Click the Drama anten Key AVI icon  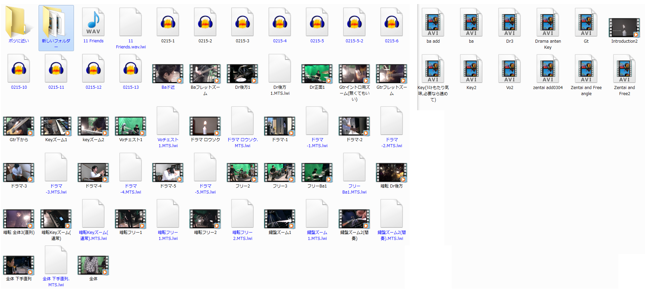548,23
